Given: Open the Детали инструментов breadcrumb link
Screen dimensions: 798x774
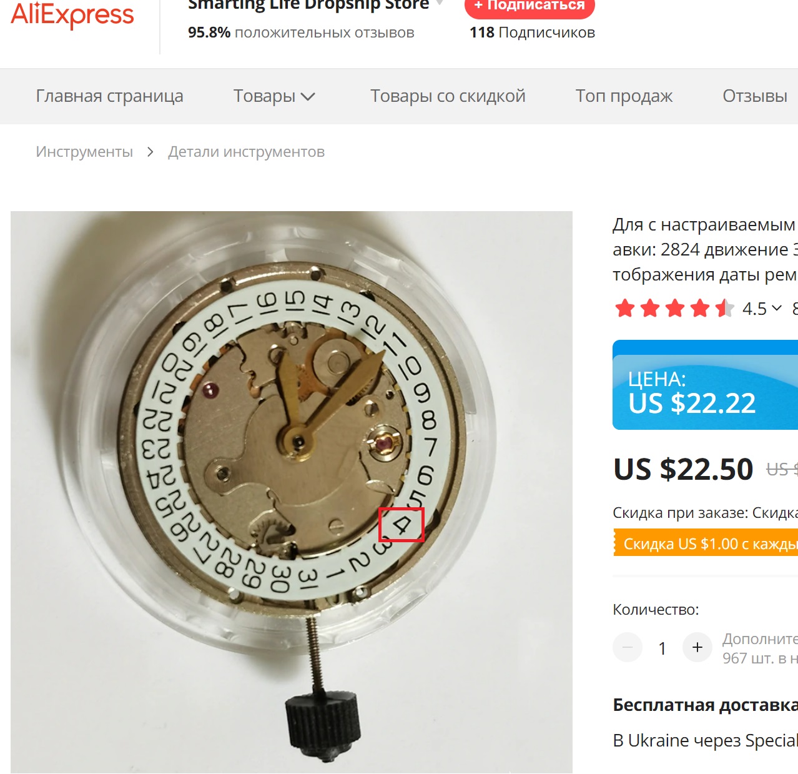Looking at the screenshot, I should [x=246, y=152].
